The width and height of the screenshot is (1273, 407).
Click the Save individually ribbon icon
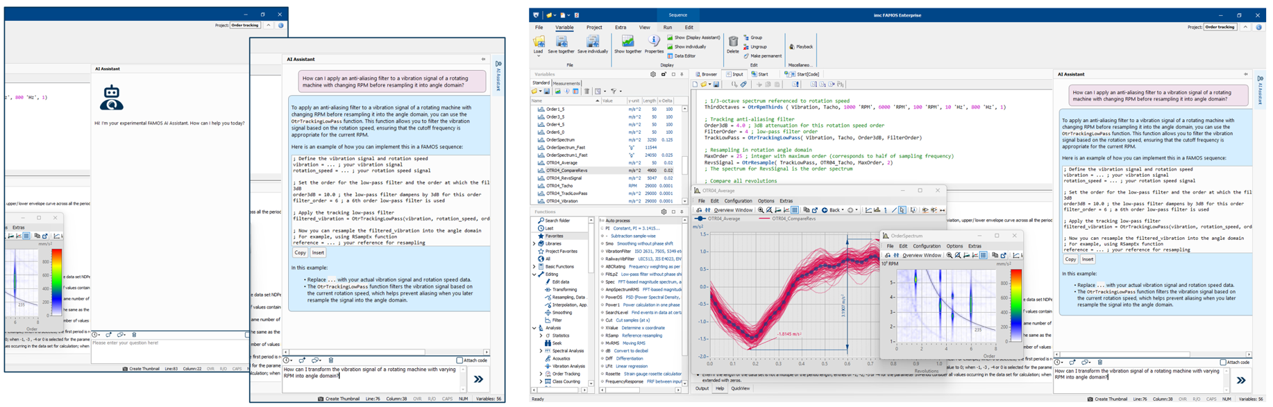pyautogui.click(x=592, y=44)
